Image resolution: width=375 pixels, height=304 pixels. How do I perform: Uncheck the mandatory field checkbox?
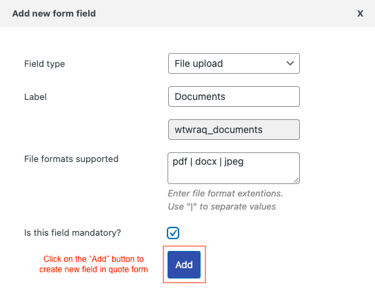click(173, 233)
